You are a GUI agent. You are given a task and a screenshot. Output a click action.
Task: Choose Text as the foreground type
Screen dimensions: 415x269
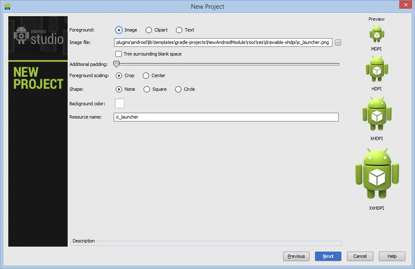tap(179, 30)
